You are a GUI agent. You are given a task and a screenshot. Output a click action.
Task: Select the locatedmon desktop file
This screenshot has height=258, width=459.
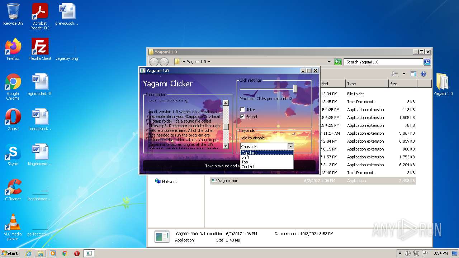[40, 193]
